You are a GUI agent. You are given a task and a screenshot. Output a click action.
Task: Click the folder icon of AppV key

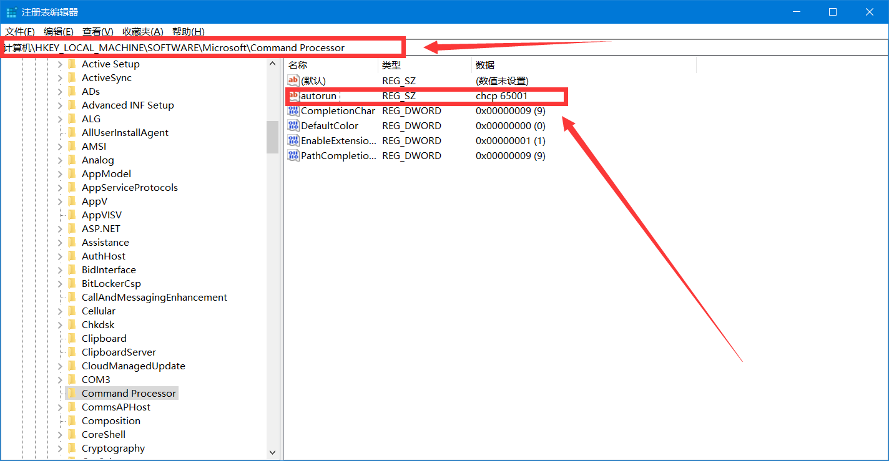(x=72, y=201)
